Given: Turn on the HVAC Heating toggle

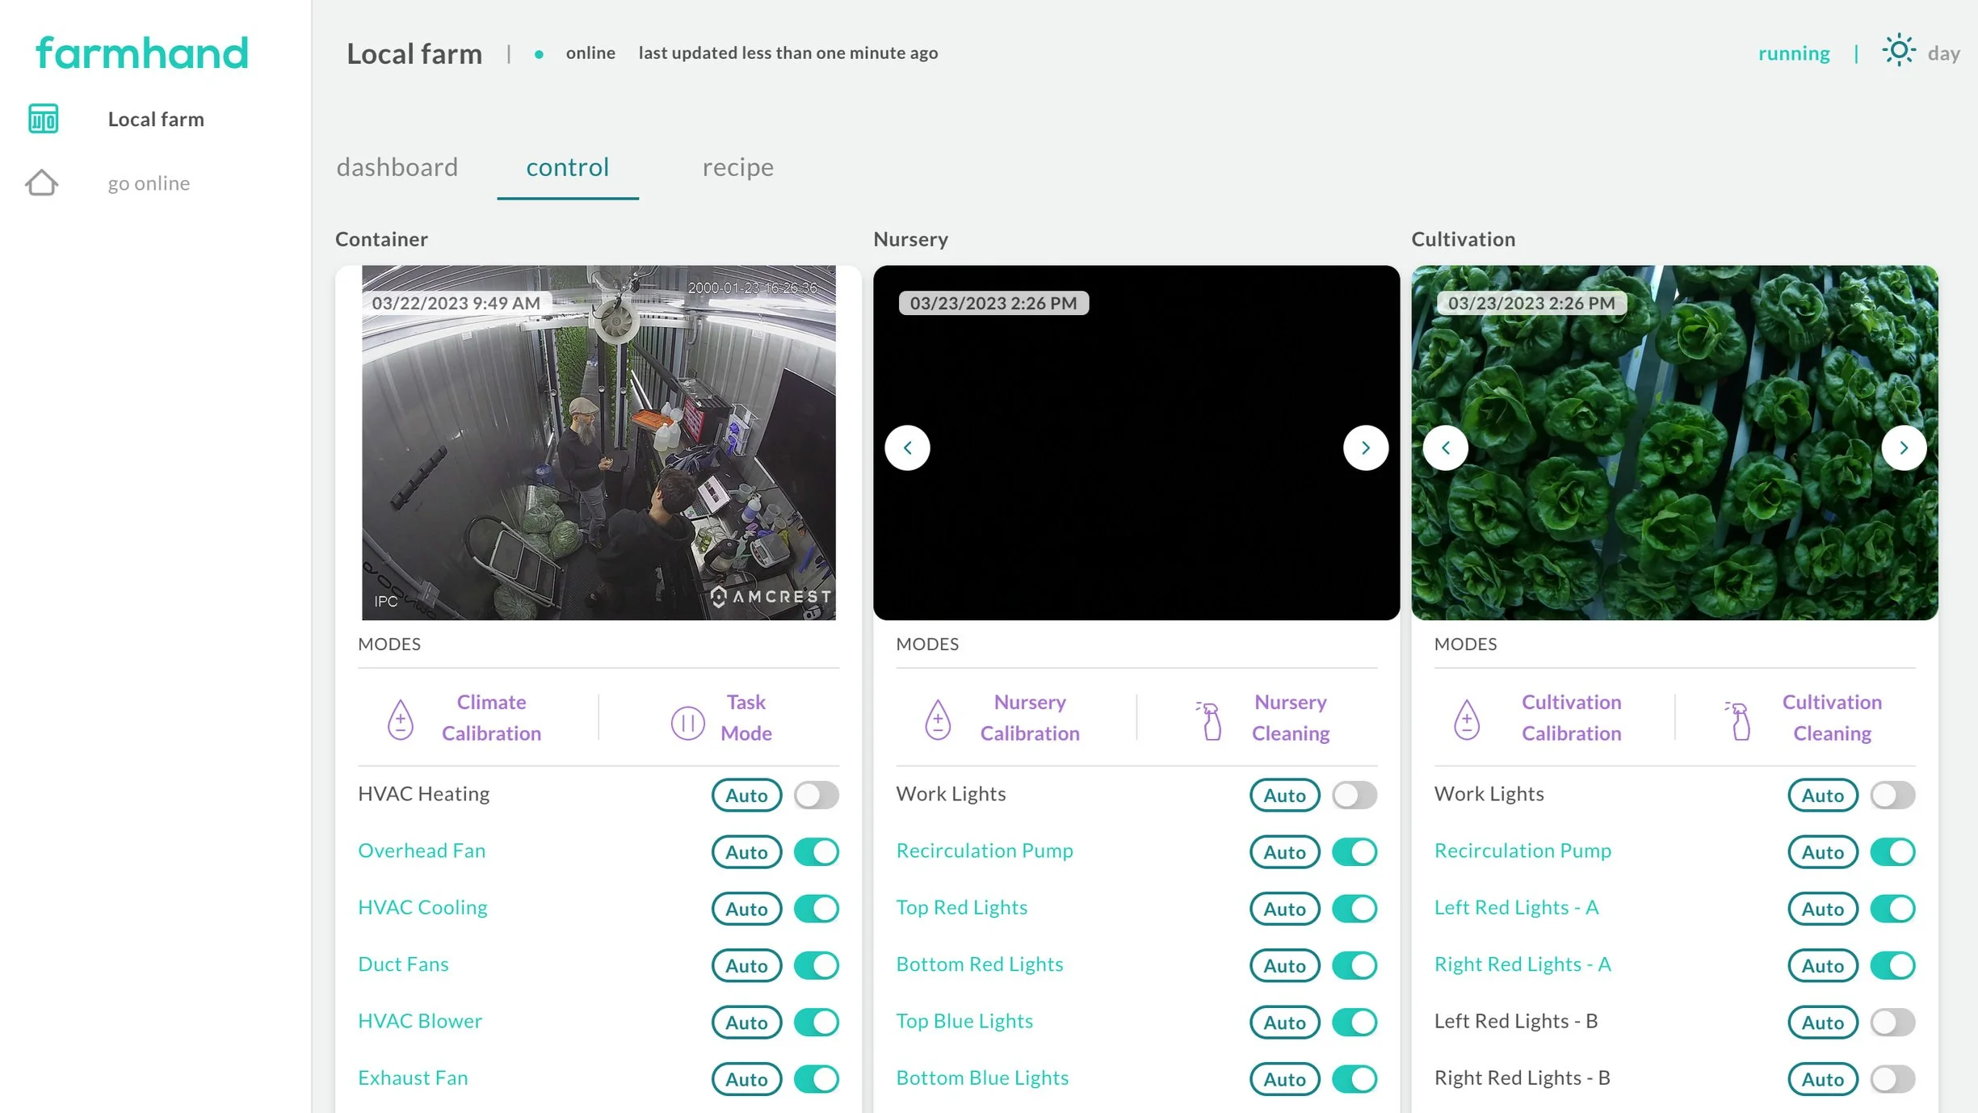Looking at the screenshot, I should [x=816, y=795].
